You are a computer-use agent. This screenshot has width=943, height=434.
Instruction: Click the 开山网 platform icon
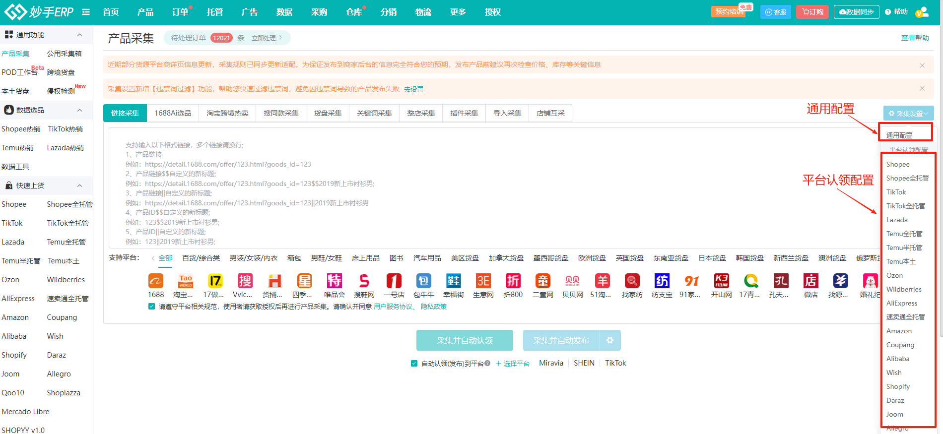coord(722,281)
